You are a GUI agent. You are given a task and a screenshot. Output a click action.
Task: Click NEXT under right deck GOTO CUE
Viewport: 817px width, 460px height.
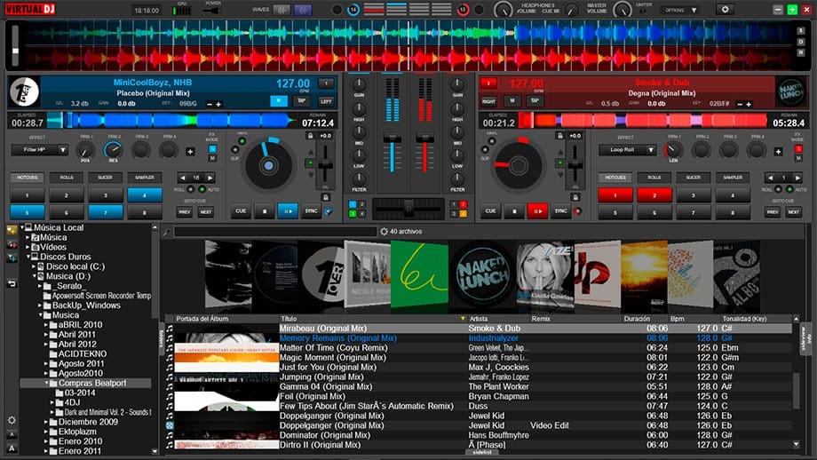pyautogui.click(x=793, y=212)
